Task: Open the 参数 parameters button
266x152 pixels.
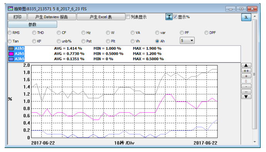Action: [32, 24]
